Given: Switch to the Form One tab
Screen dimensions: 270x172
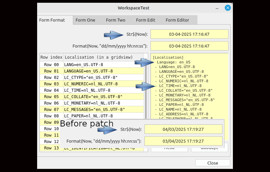Looking at the screenshot, I should coord(85,20).
